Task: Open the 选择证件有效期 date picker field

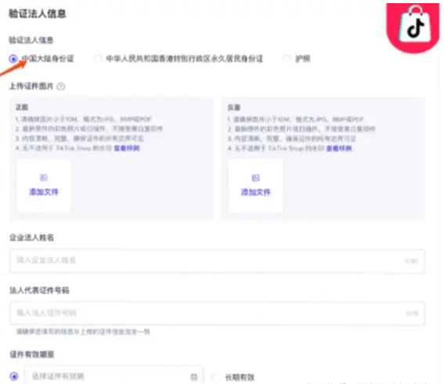Action: (113, 376)
